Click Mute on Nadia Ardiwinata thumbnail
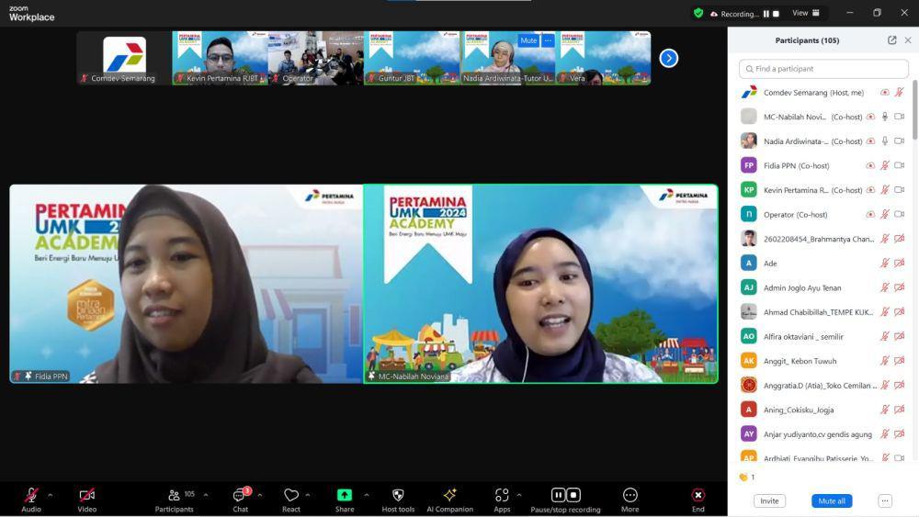The height and width of the screenshot is (517, 919). click(x=528, y=40)
